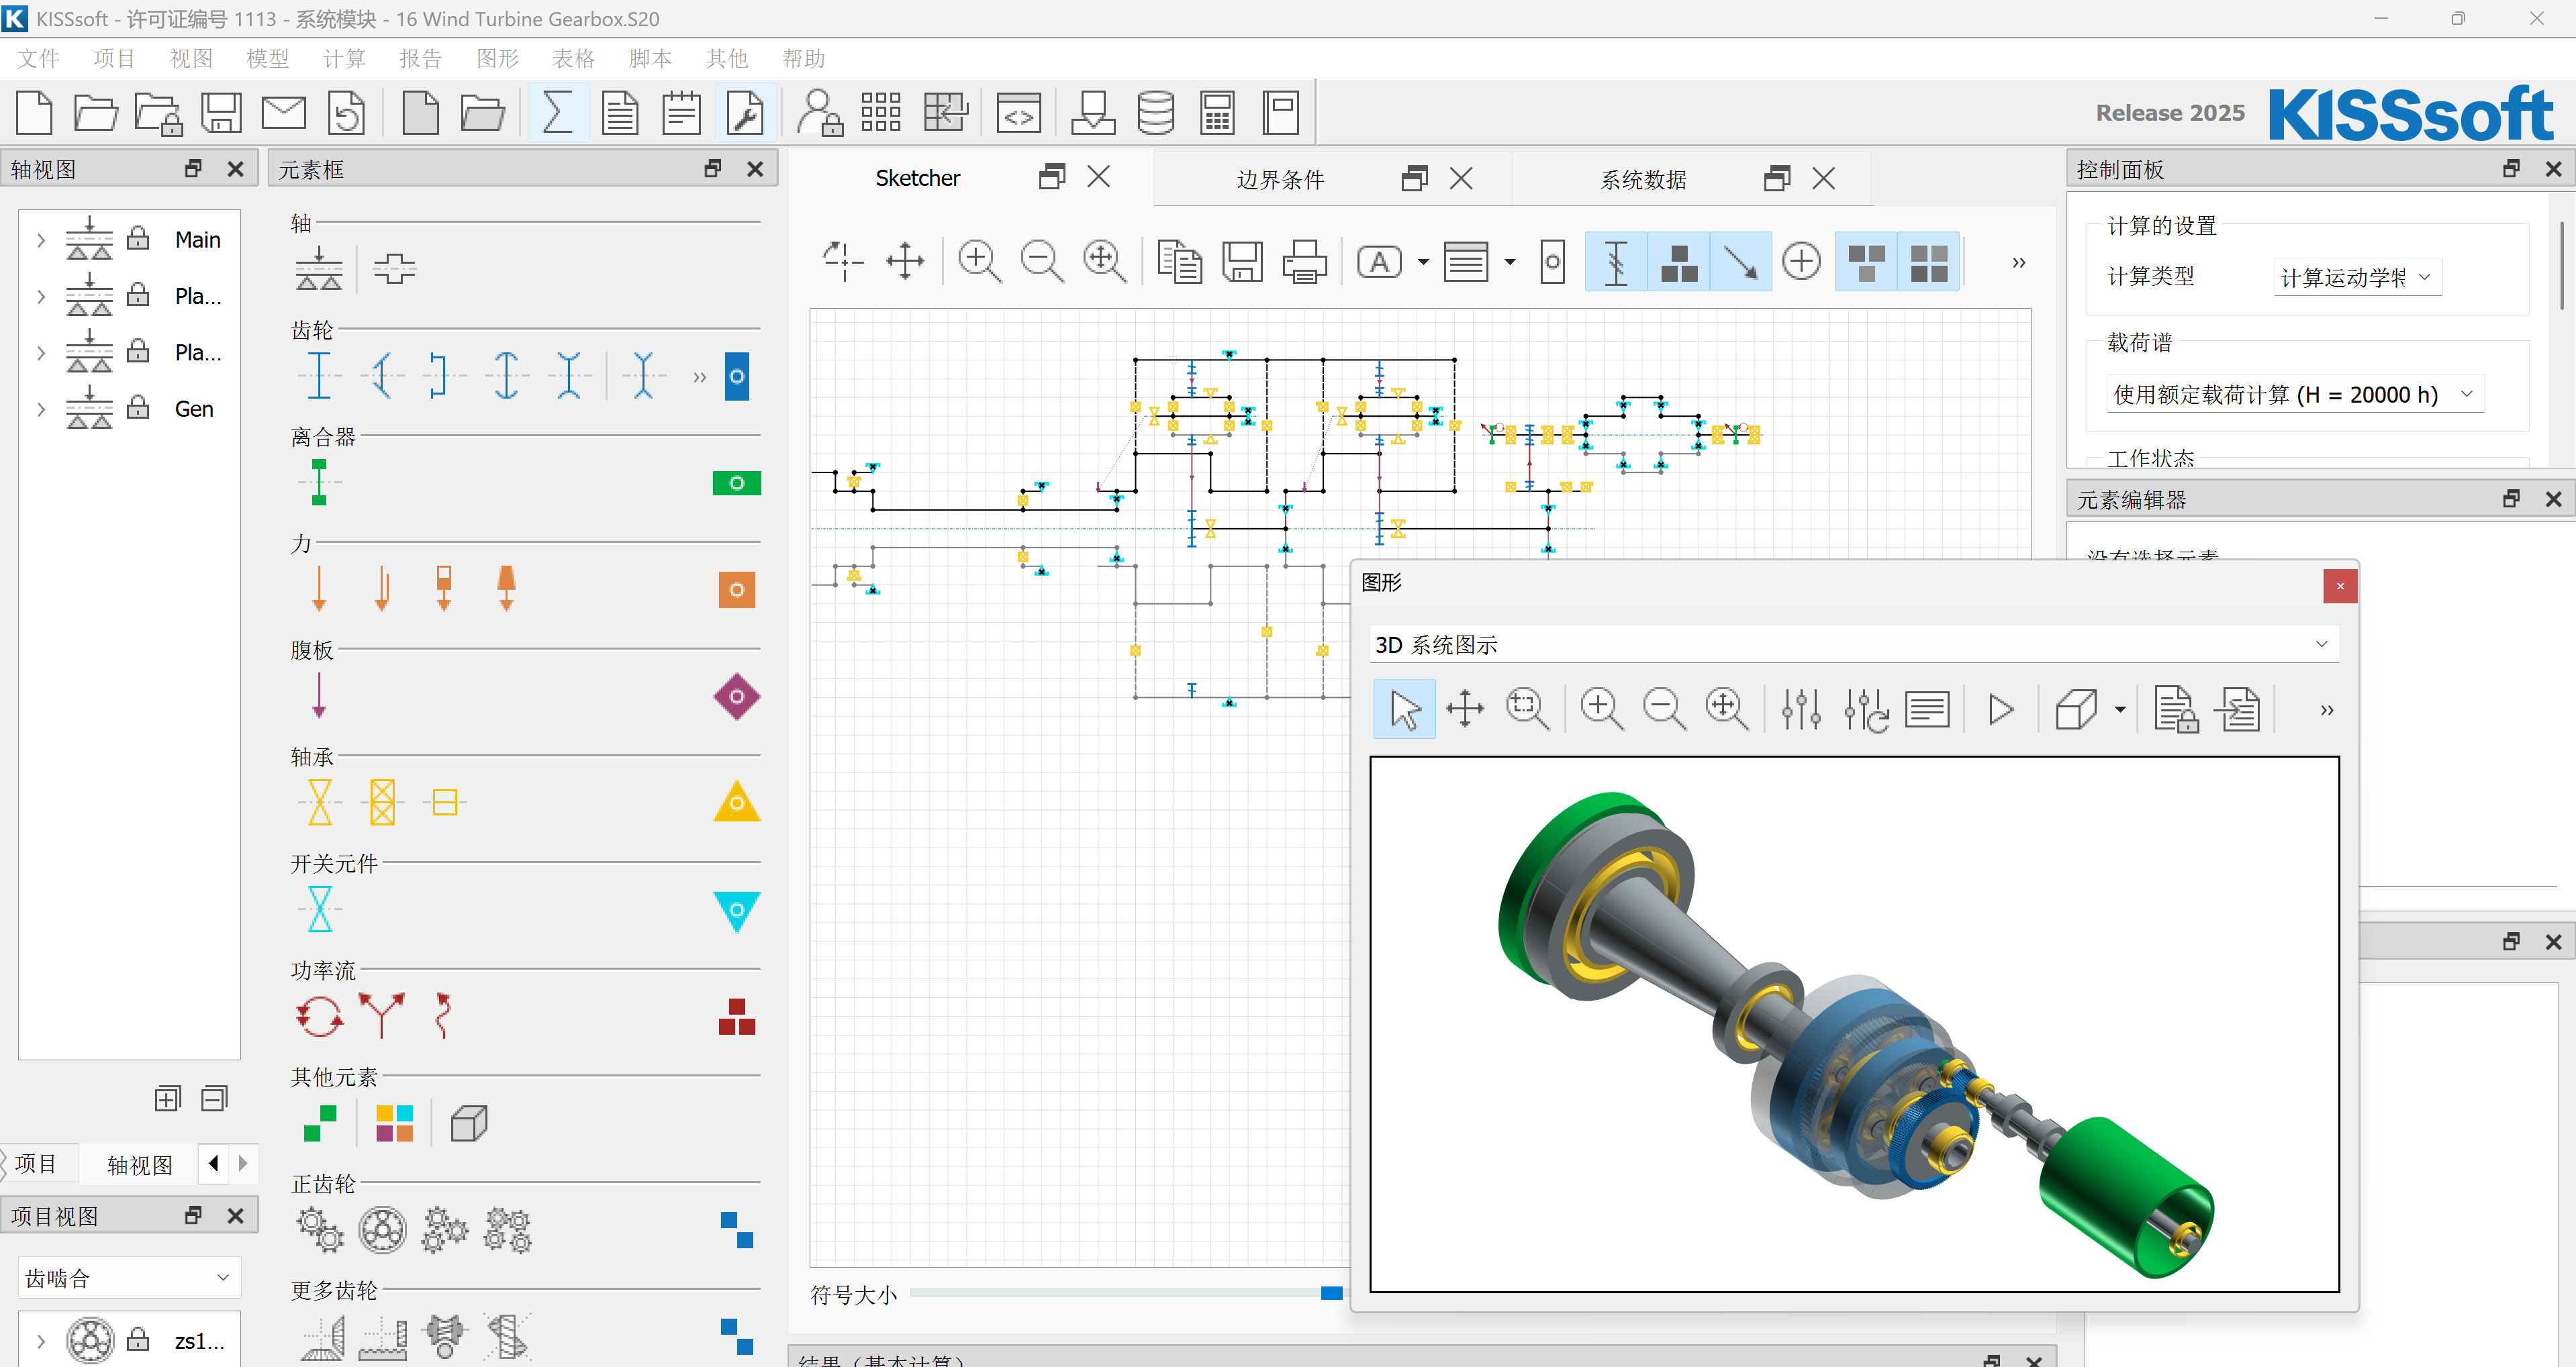The height and width of the screenshot is (1367, 2576).
Task: Collapse all with the minus box icon
Action: coord(215,1099)
